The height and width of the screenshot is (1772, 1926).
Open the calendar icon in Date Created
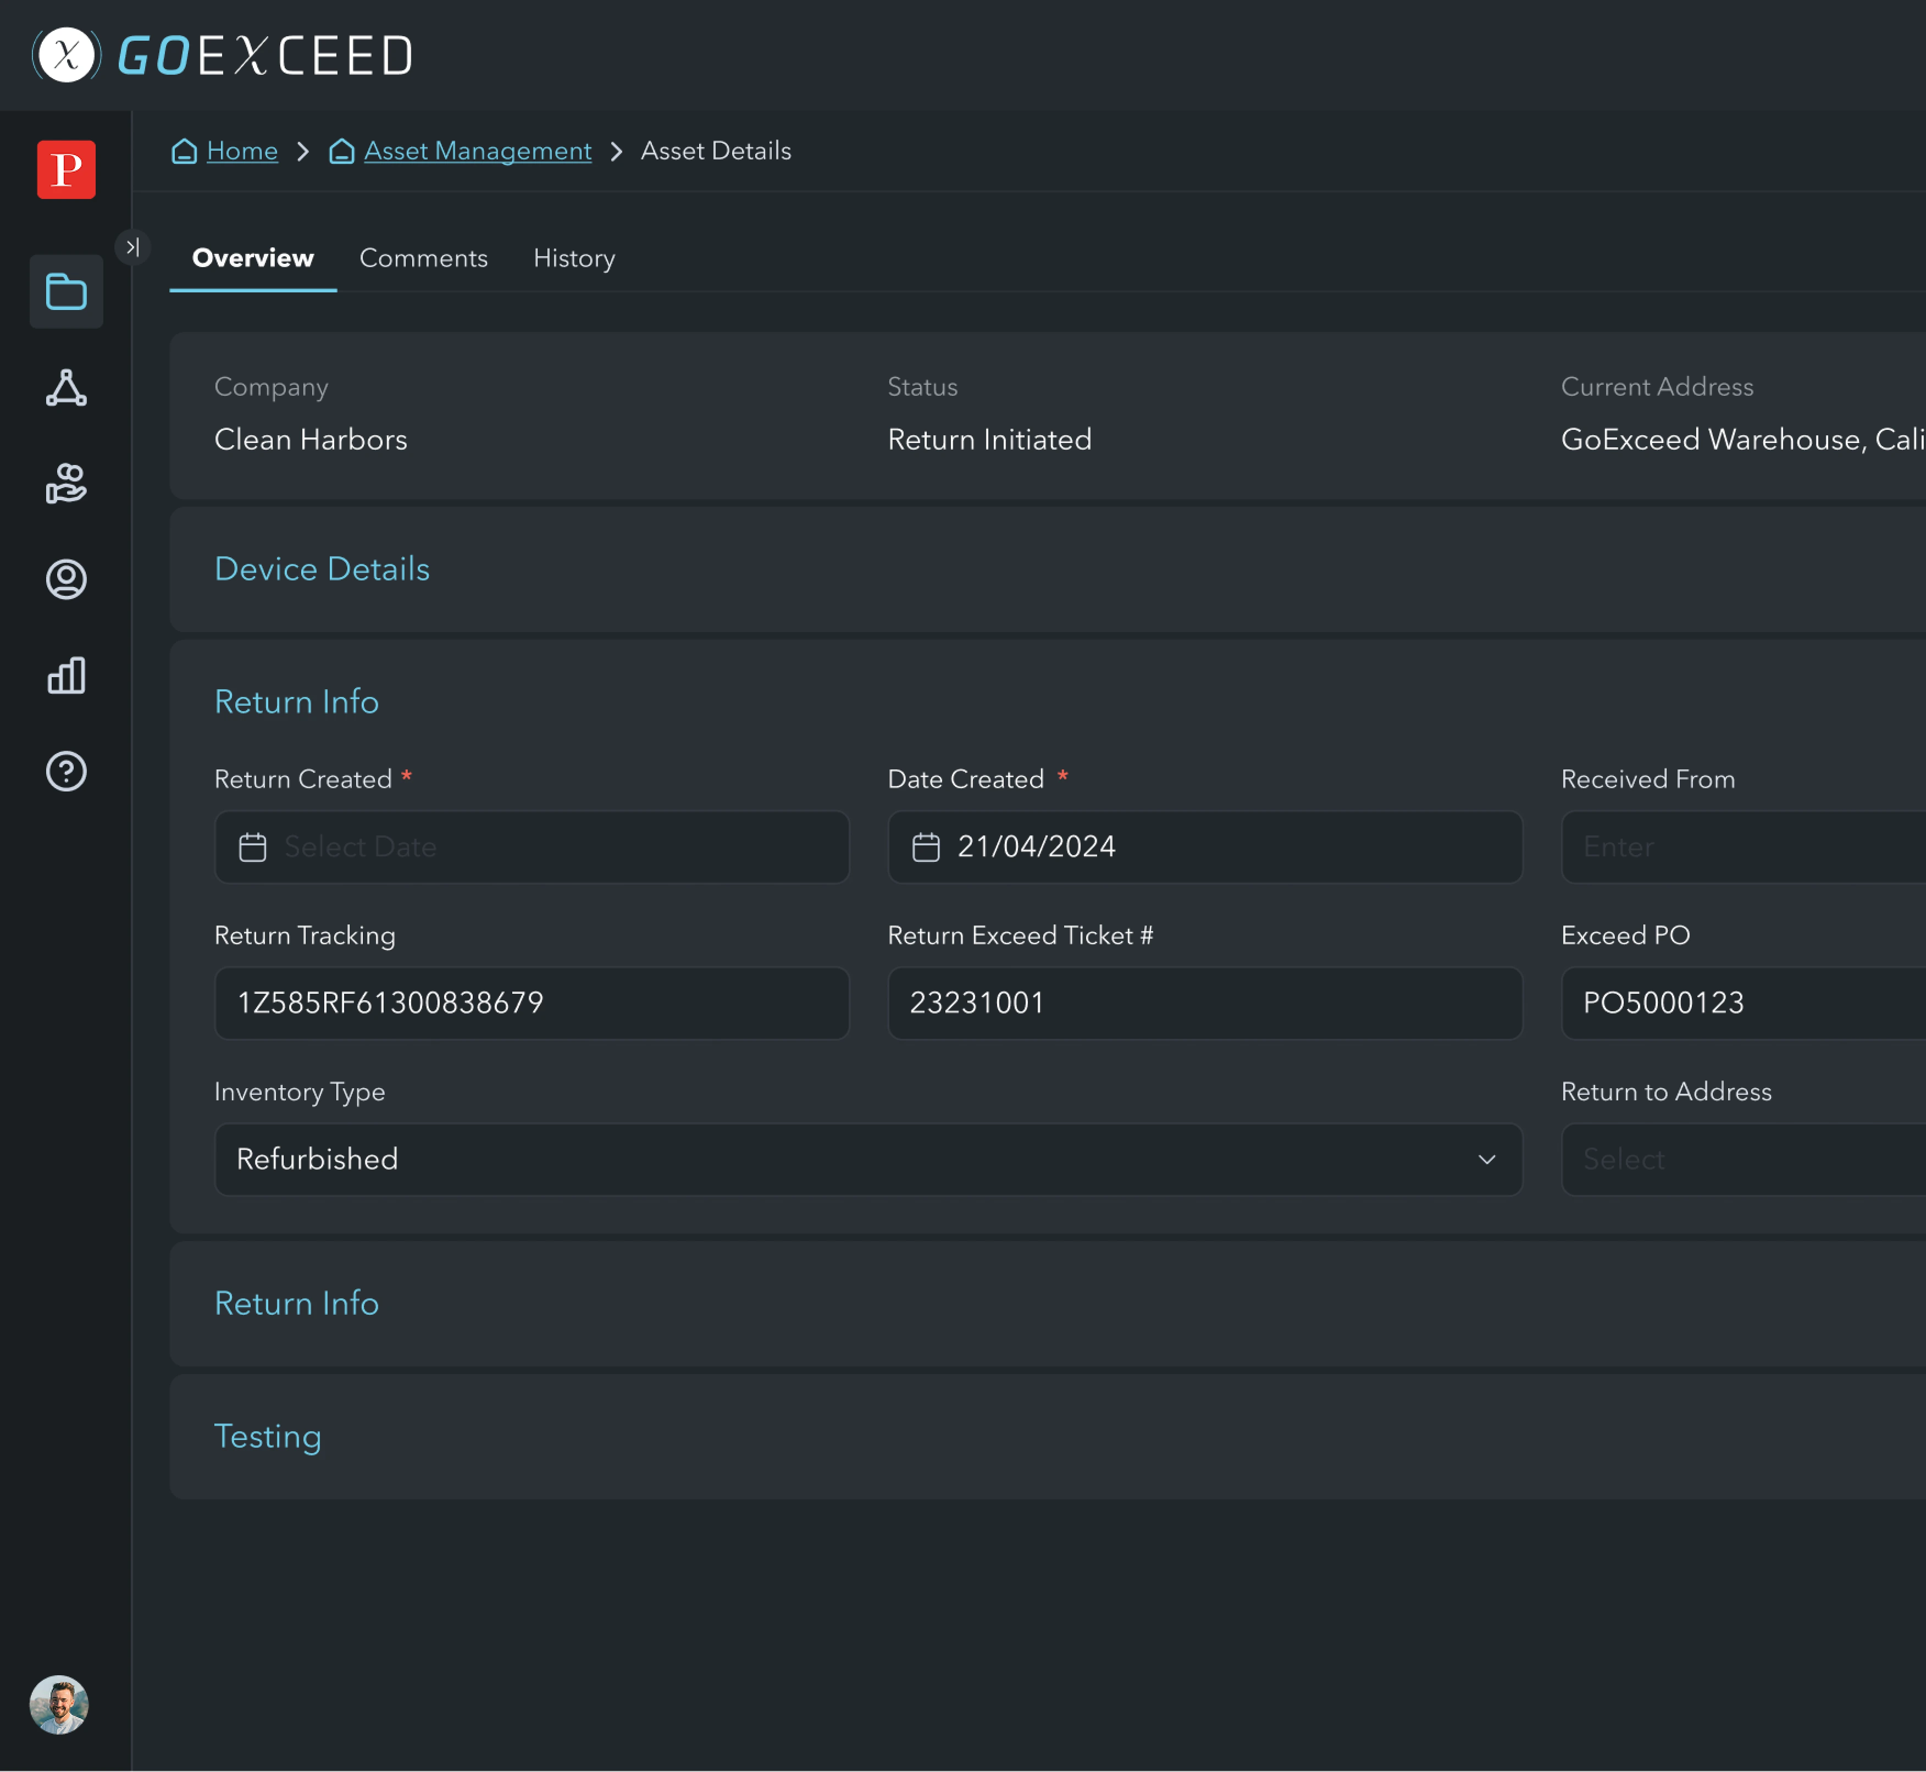click(x=926, y=846)
